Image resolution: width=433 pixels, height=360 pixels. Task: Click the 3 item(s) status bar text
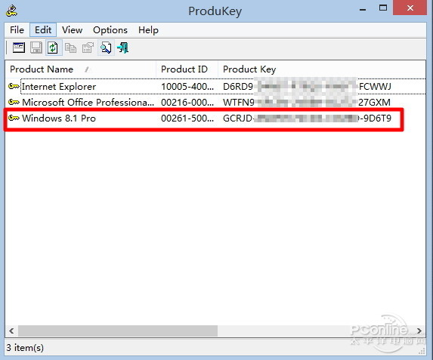pyautogui.click(x=25, y=348)
